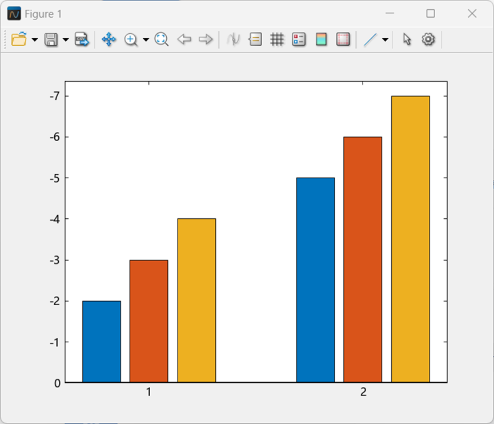This screenshot has width=494, height=424.
Task: Select the pointer edit tool
Action: point(407,39)
